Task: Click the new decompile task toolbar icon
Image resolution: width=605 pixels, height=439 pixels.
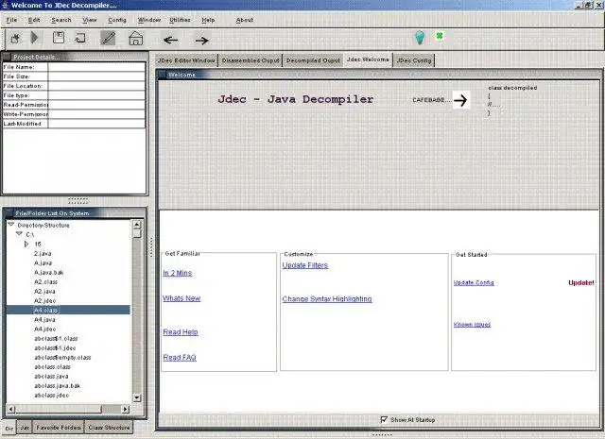Action: tap(15, 38)
